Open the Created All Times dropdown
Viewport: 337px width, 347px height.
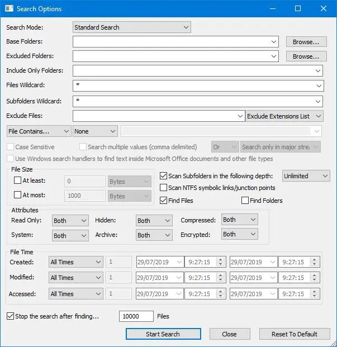point(76,262)
